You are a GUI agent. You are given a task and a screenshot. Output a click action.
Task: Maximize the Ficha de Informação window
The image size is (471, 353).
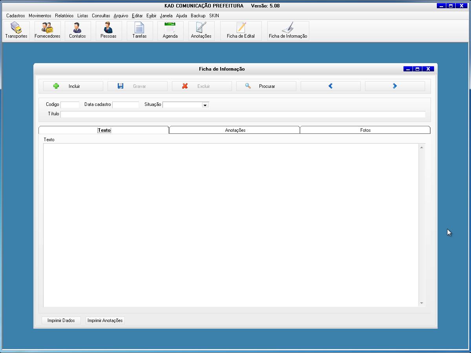[418, 69]
